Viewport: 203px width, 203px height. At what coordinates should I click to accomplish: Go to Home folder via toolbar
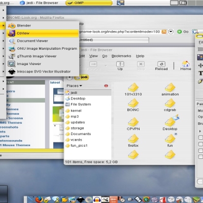[186, 66]
